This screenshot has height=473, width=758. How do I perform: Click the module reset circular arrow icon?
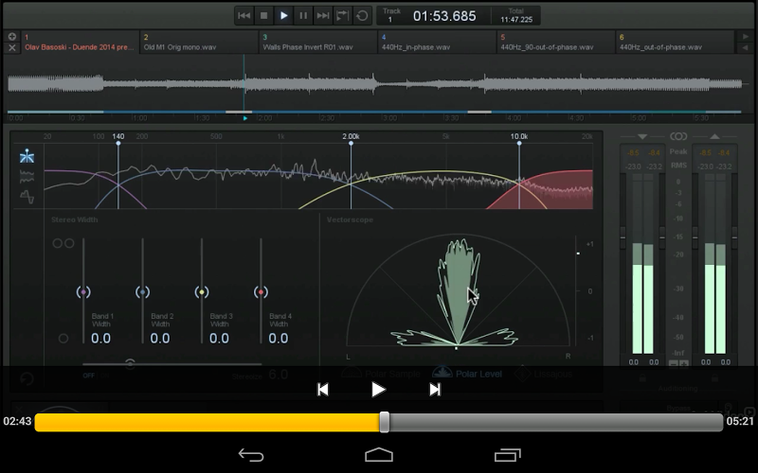point(27,379)
